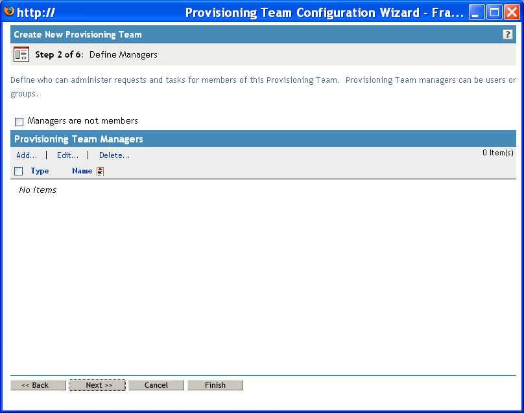
Task: Open the Add... managers link
Action: [27, 155]
